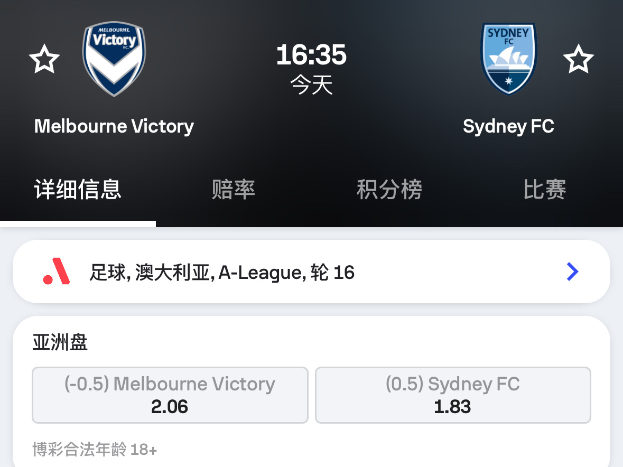Select the 详细信息 tab
623x467 pixels.
tap(78, 190)
